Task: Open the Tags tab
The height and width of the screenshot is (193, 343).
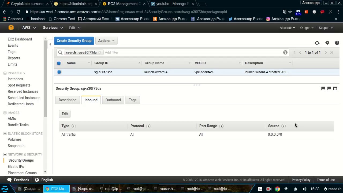Action: pyautogui.click(x=133, y=100)
